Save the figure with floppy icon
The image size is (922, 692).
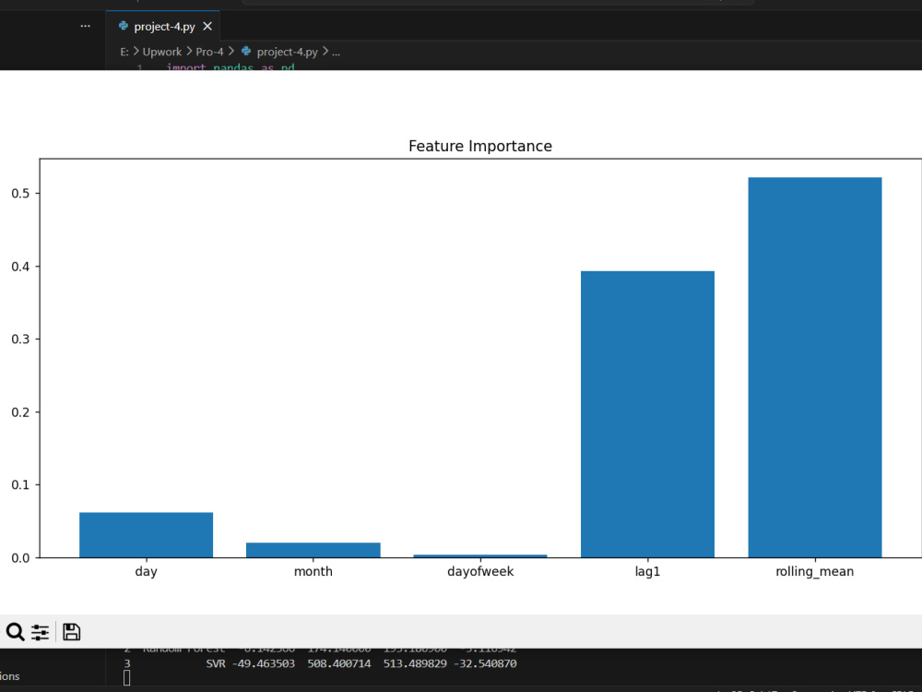point(71,632)
